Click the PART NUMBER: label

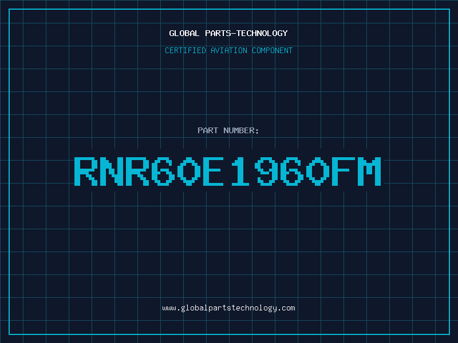228,130
